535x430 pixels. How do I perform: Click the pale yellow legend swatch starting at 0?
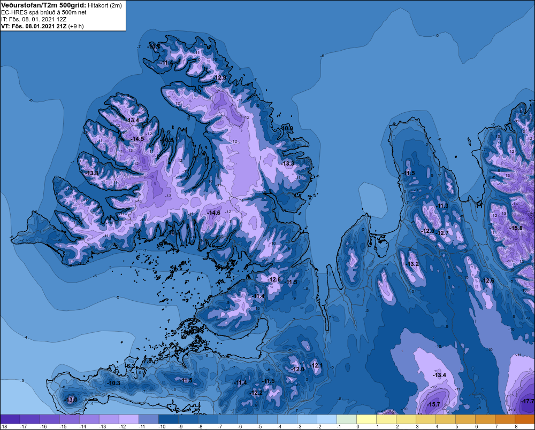(366, 419)
